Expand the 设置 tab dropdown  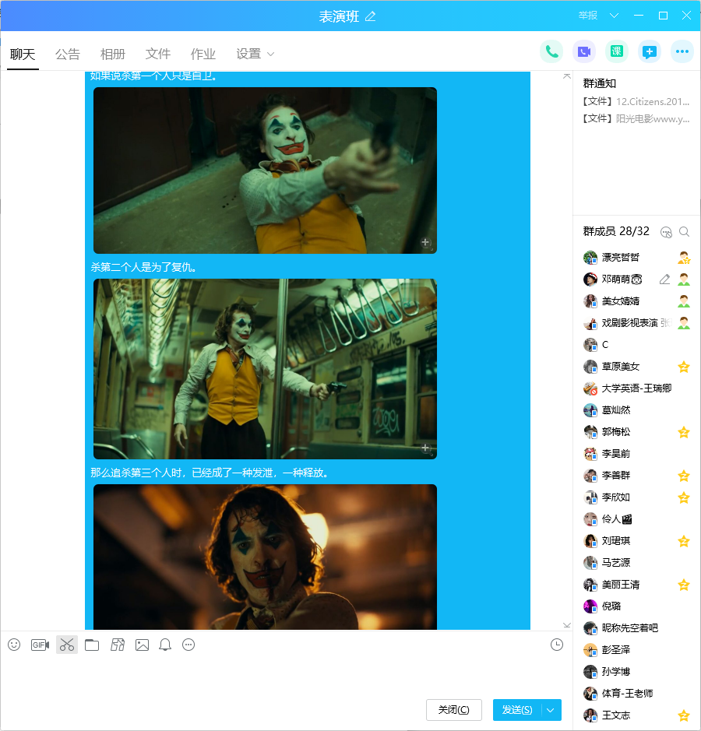click(270, 54)
